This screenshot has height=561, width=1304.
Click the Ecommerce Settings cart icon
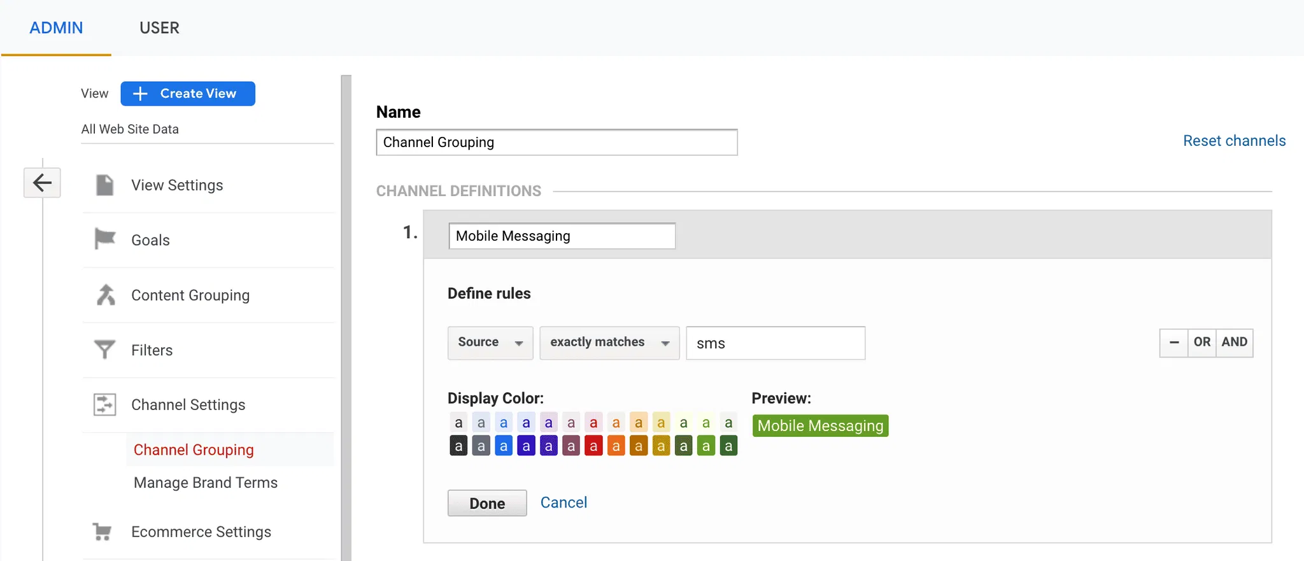point(102,531)
